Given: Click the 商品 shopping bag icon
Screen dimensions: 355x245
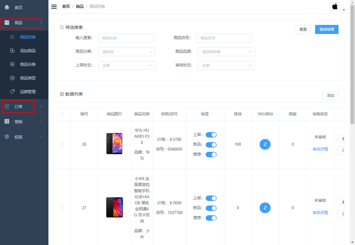Looking at the screenshot, I should (7, 22).
